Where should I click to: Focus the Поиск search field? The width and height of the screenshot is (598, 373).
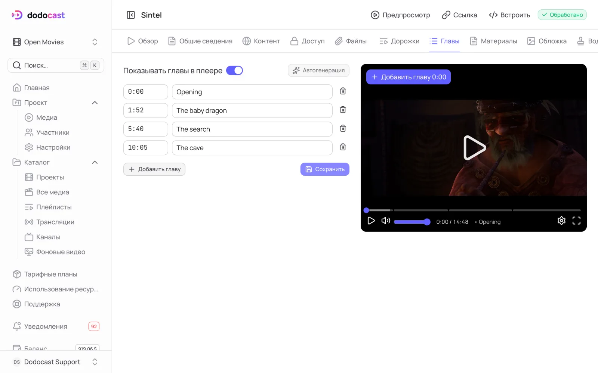pos(56,65)
